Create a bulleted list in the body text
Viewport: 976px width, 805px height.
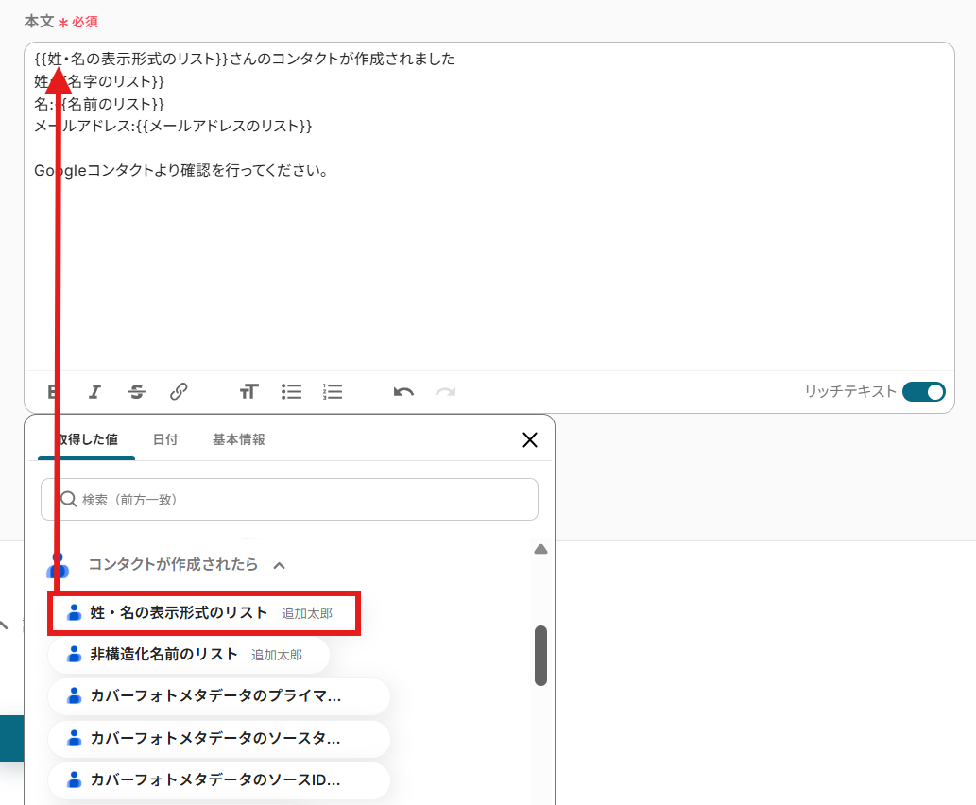click(x=291, y=391)
